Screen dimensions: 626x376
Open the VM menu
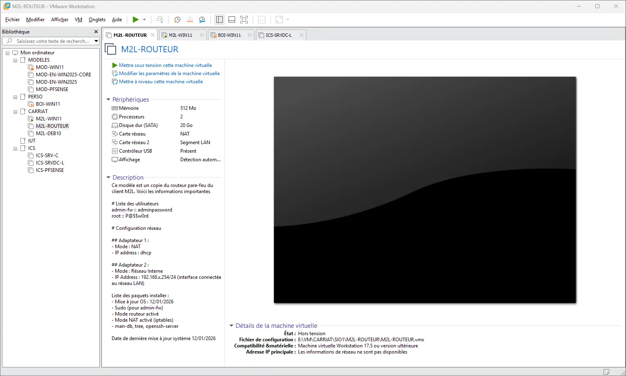click(x=79, y=20)
